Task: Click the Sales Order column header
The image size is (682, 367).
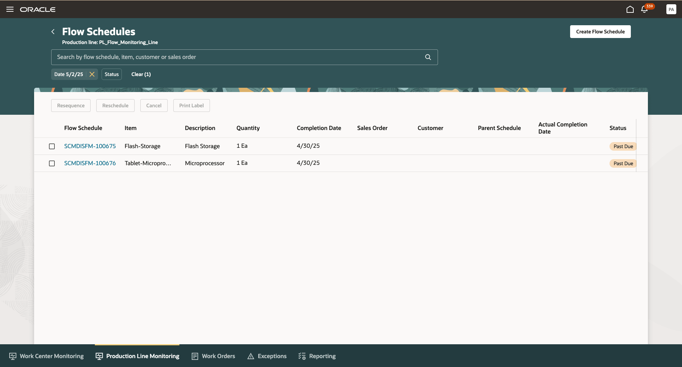Action: tap(372, 128)
